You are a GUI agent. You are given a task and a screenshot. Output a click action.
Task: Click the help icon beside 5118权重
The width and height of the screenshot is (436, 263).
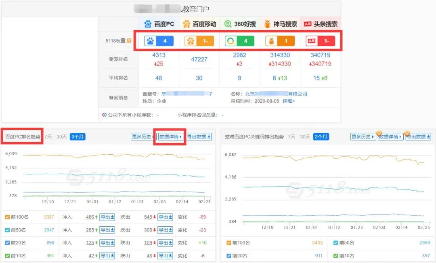[x=129, y=41]
